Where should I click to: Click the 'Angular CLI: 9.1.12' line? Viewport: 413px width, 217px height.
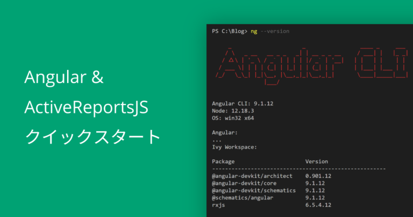(x=243, y=103)
